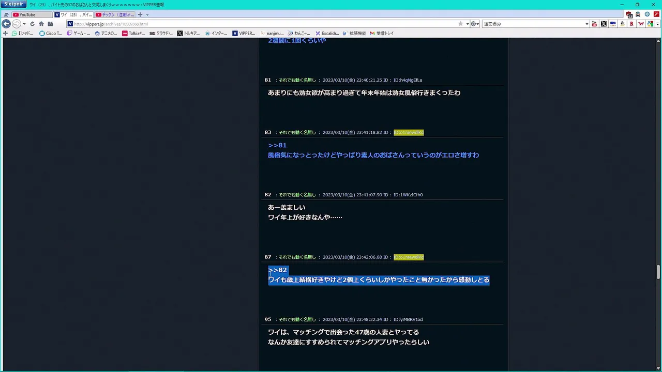
Task: Open the Cisco T... bookmark
Action: (51, 33)
